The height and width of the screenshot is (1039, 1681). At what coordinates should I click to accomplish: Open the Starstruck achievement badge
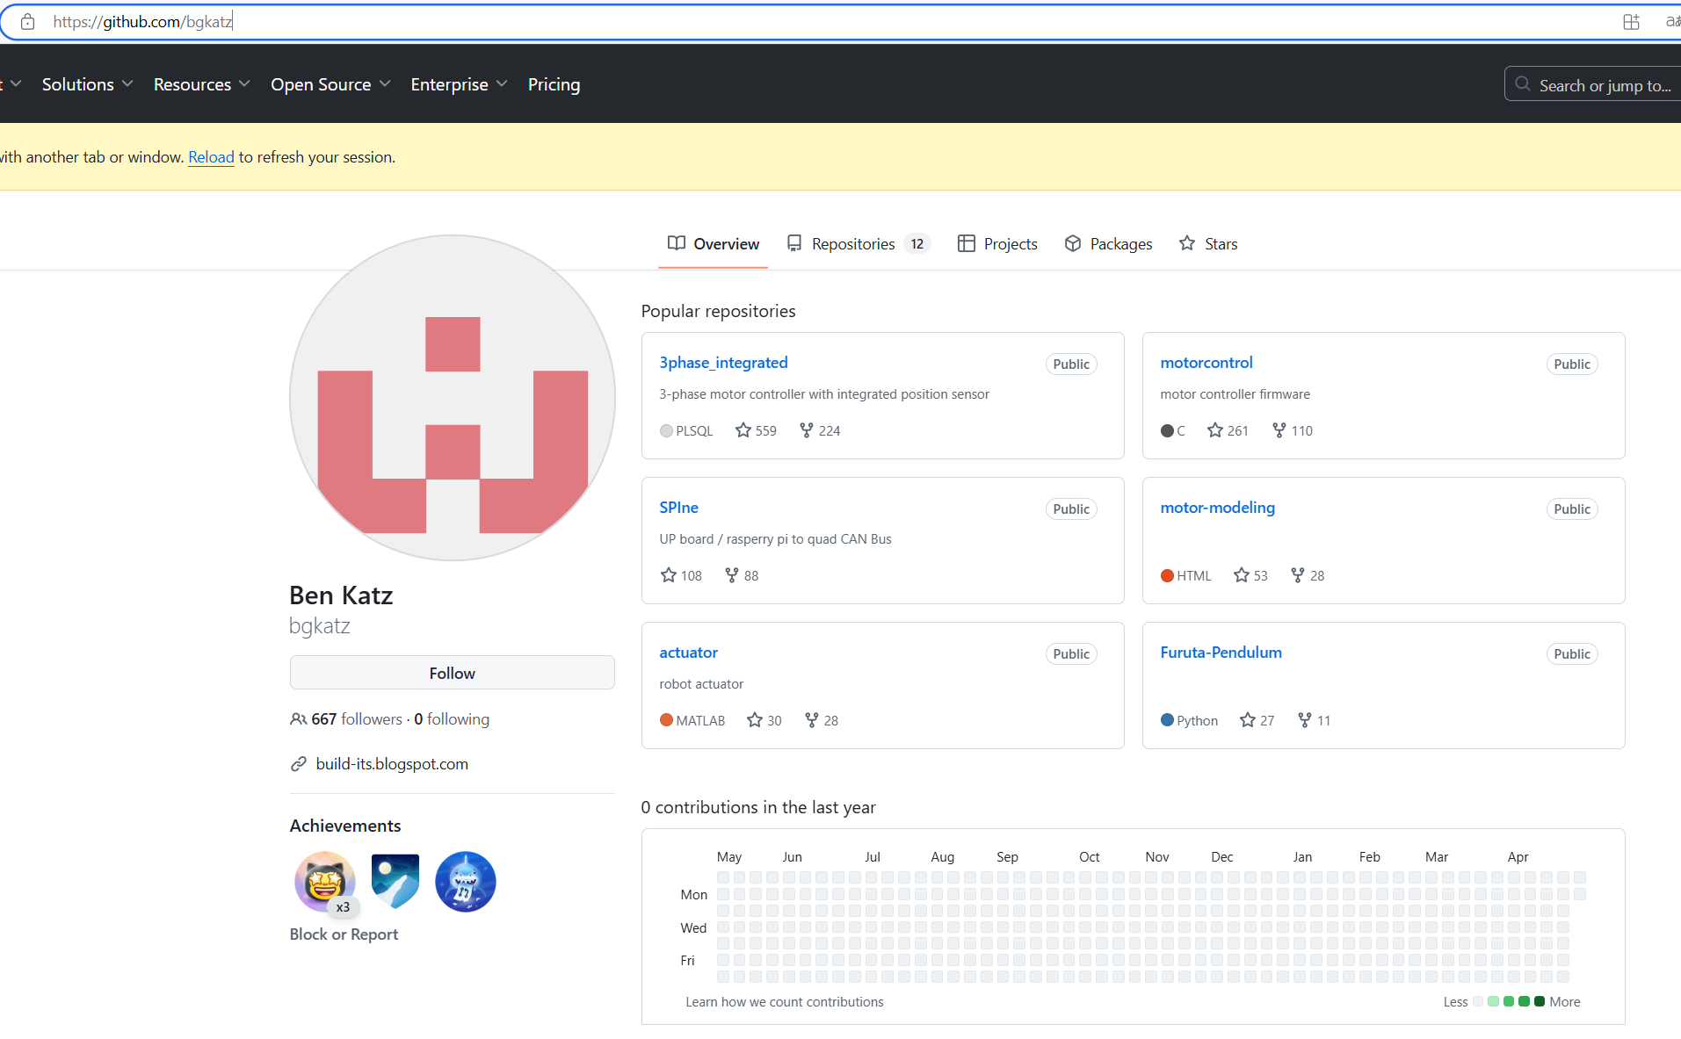[324, 881]
